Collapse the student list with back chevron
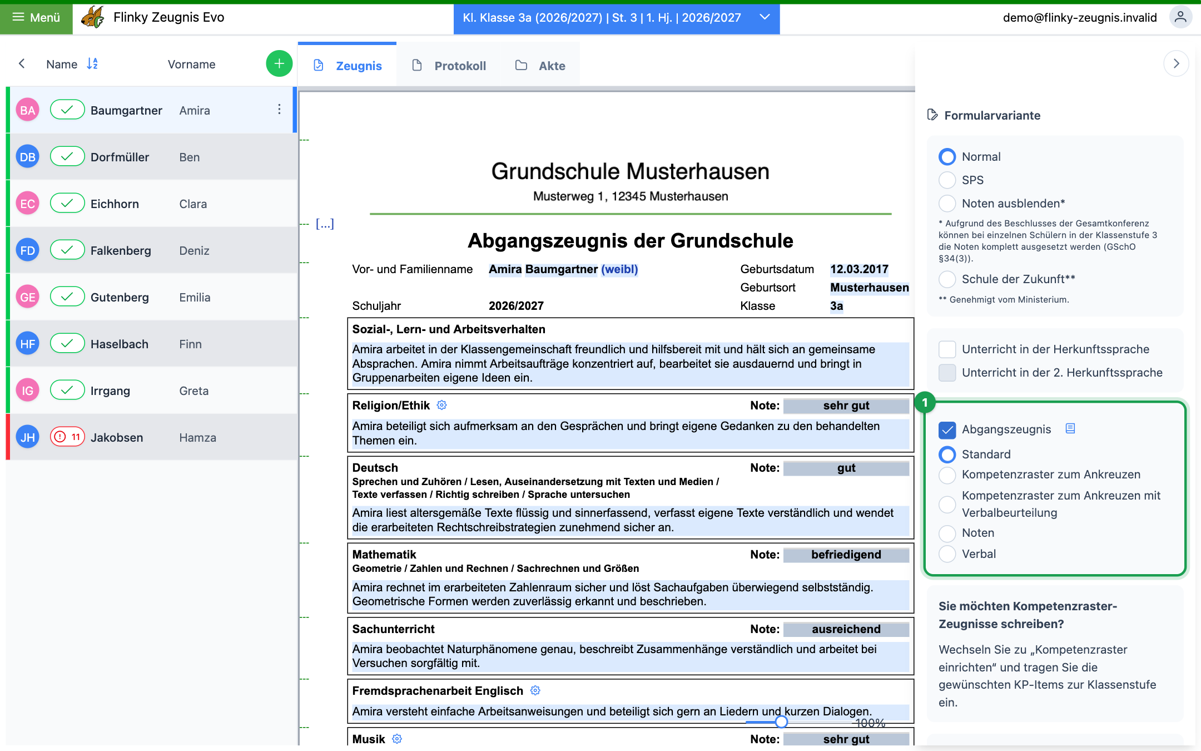 tap(22, 64)
